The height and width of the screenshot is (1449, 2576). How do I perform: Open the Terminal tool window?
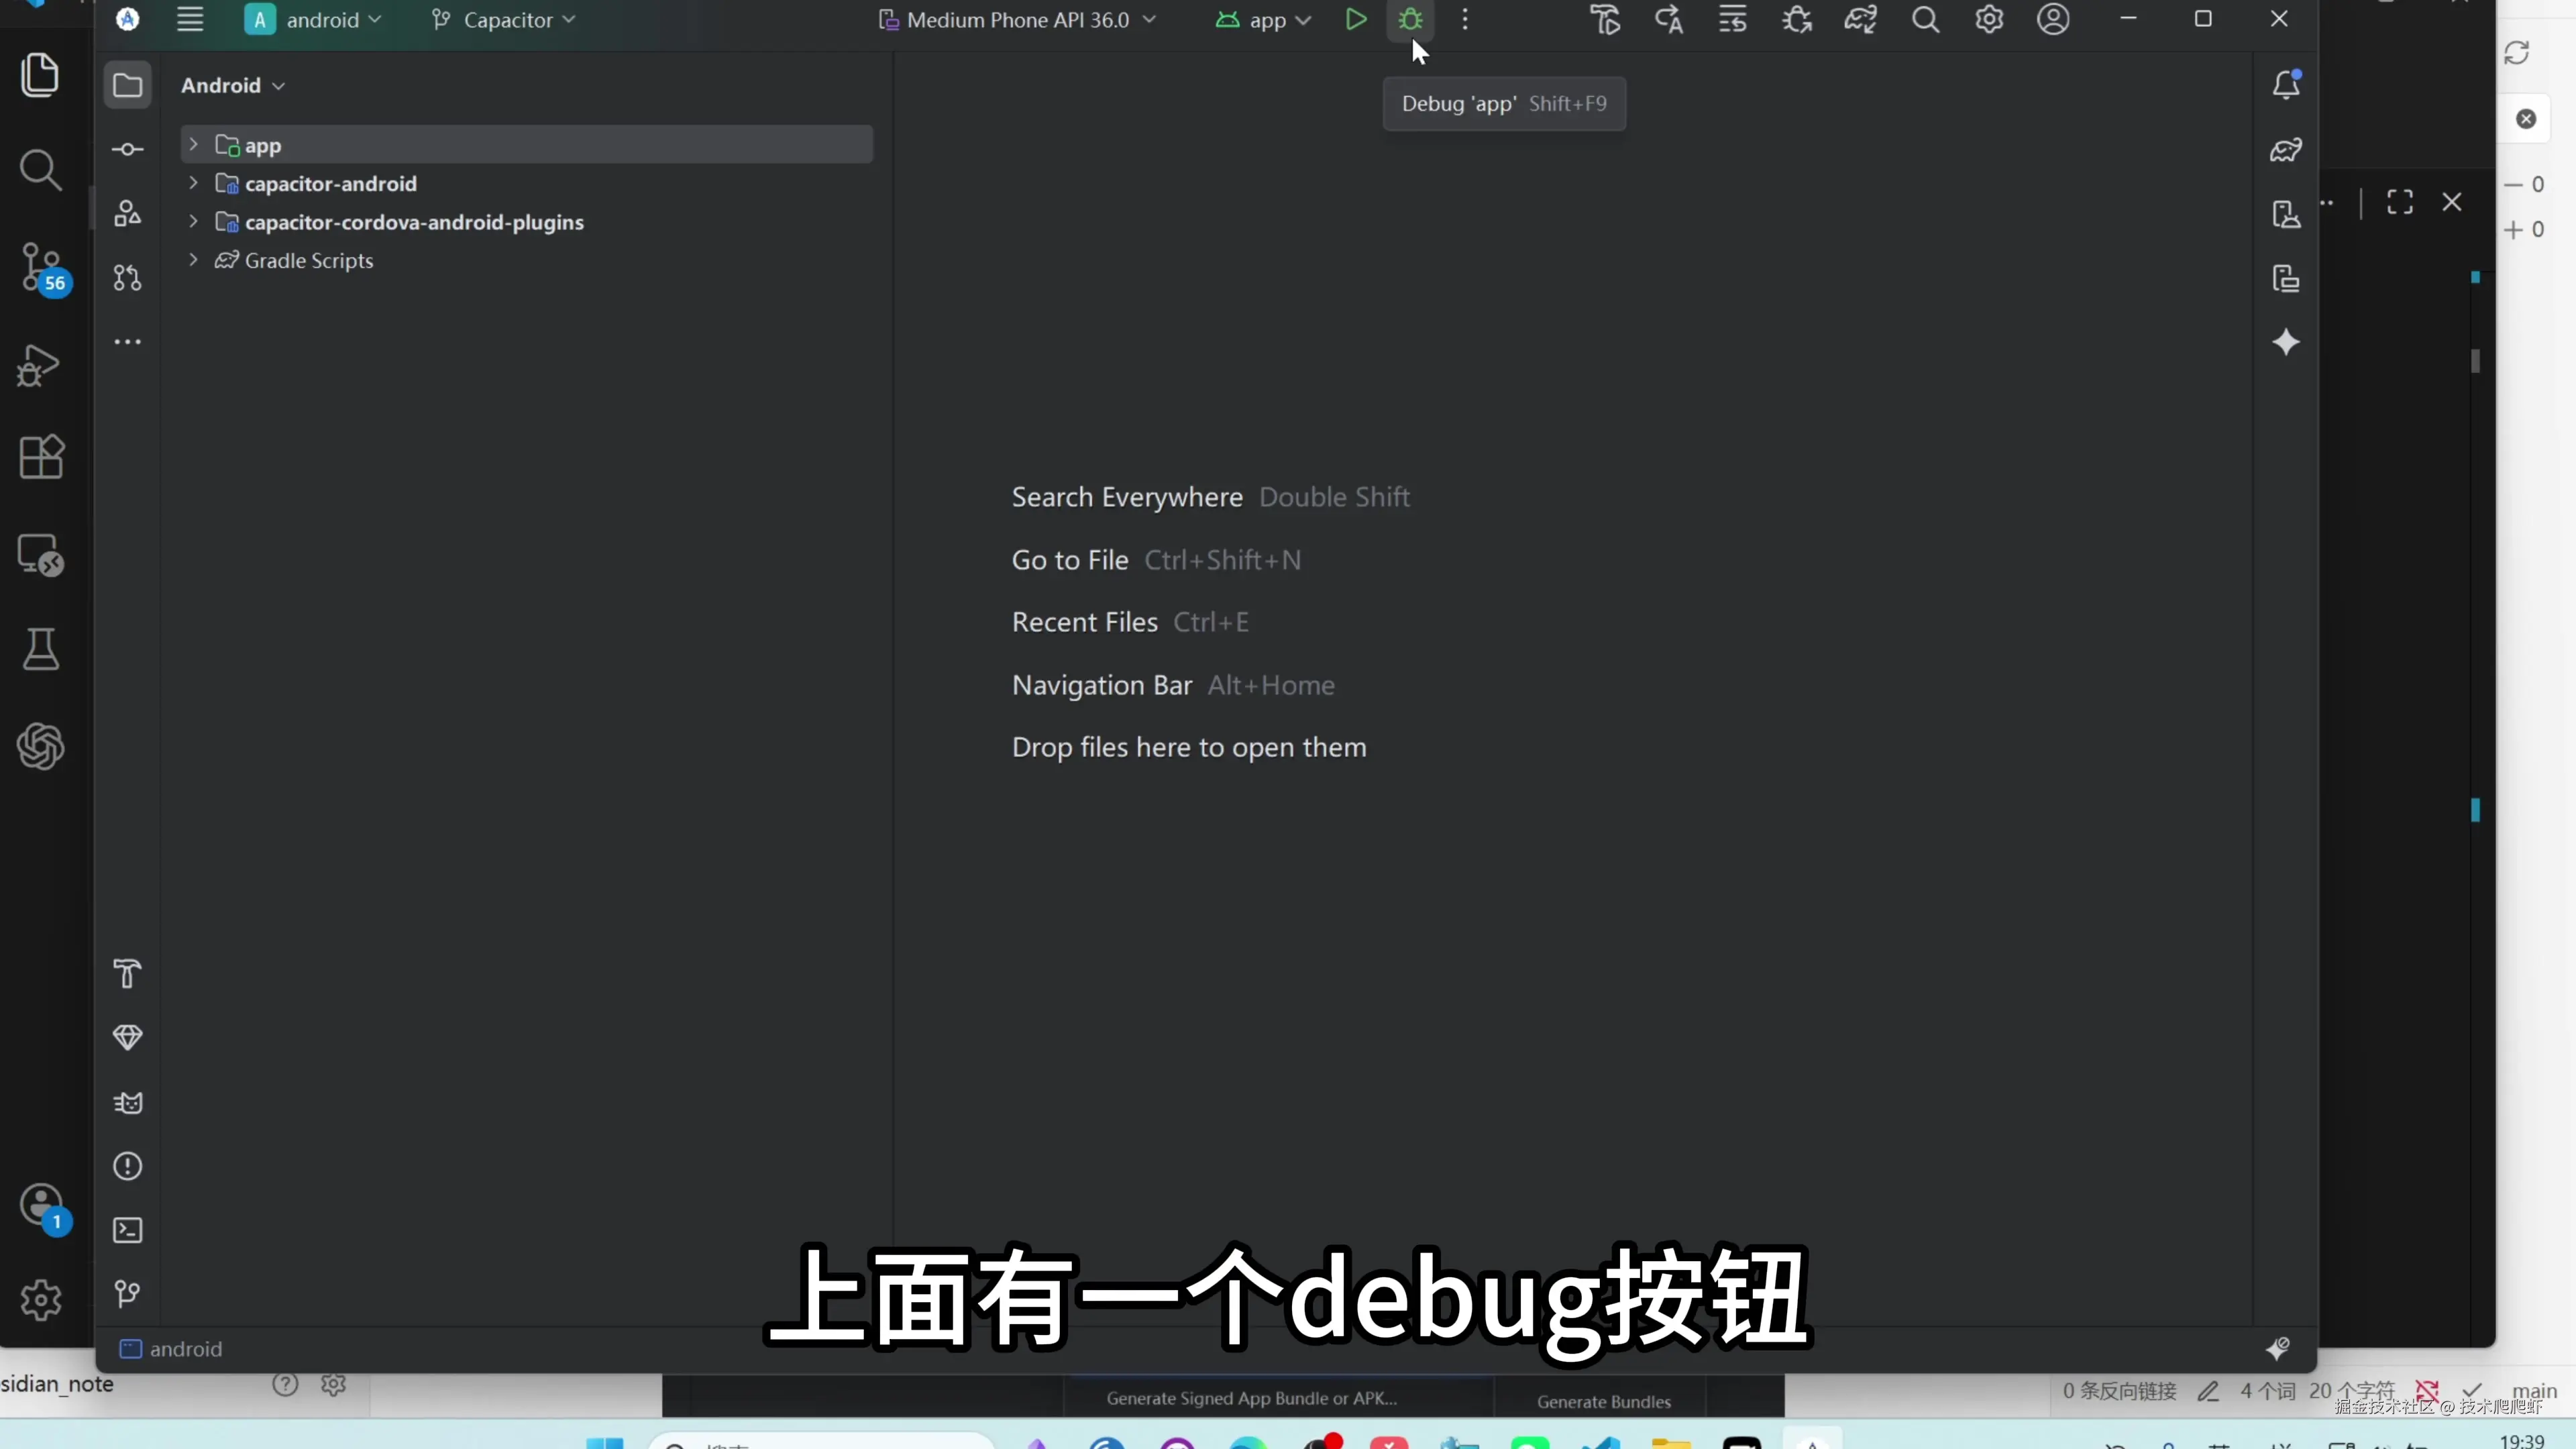point(127,1230)
